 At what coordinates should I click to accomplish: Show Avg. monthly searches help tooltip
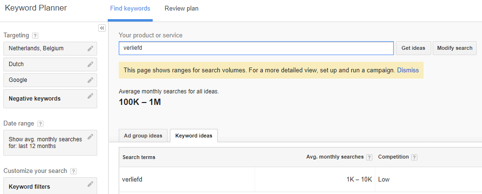[369, 158]
